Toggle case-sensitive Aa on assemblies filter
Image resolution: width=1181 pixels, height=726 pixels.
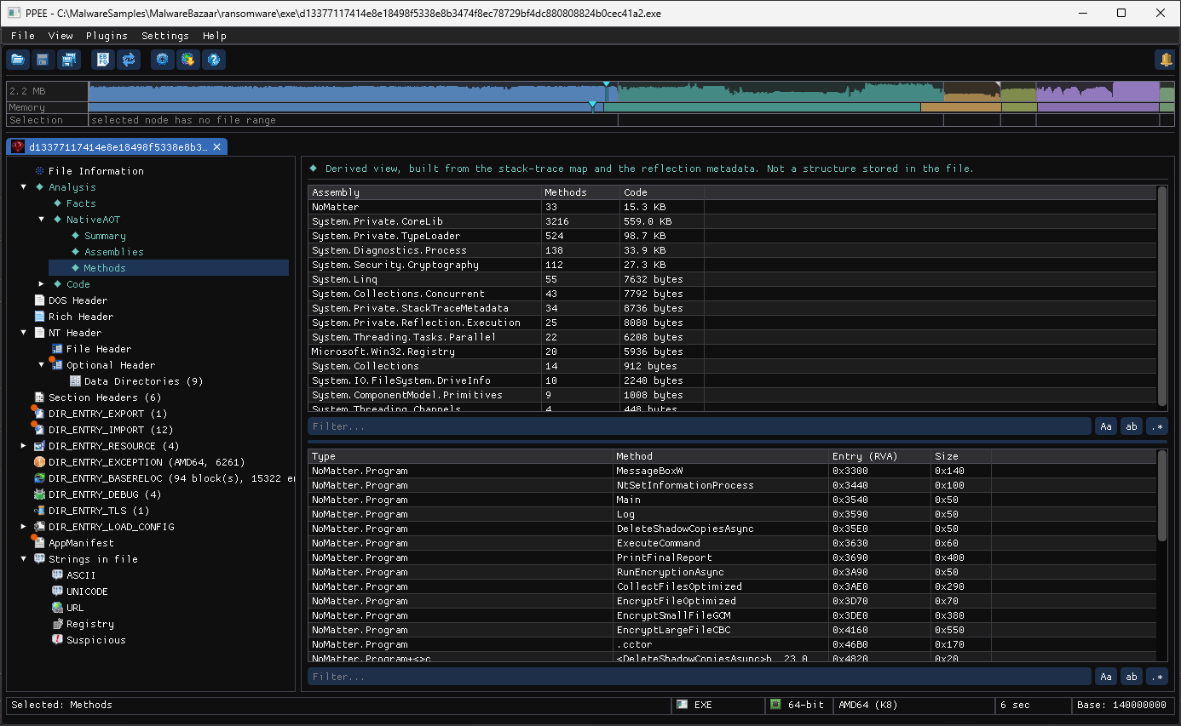coord(1106,426)
